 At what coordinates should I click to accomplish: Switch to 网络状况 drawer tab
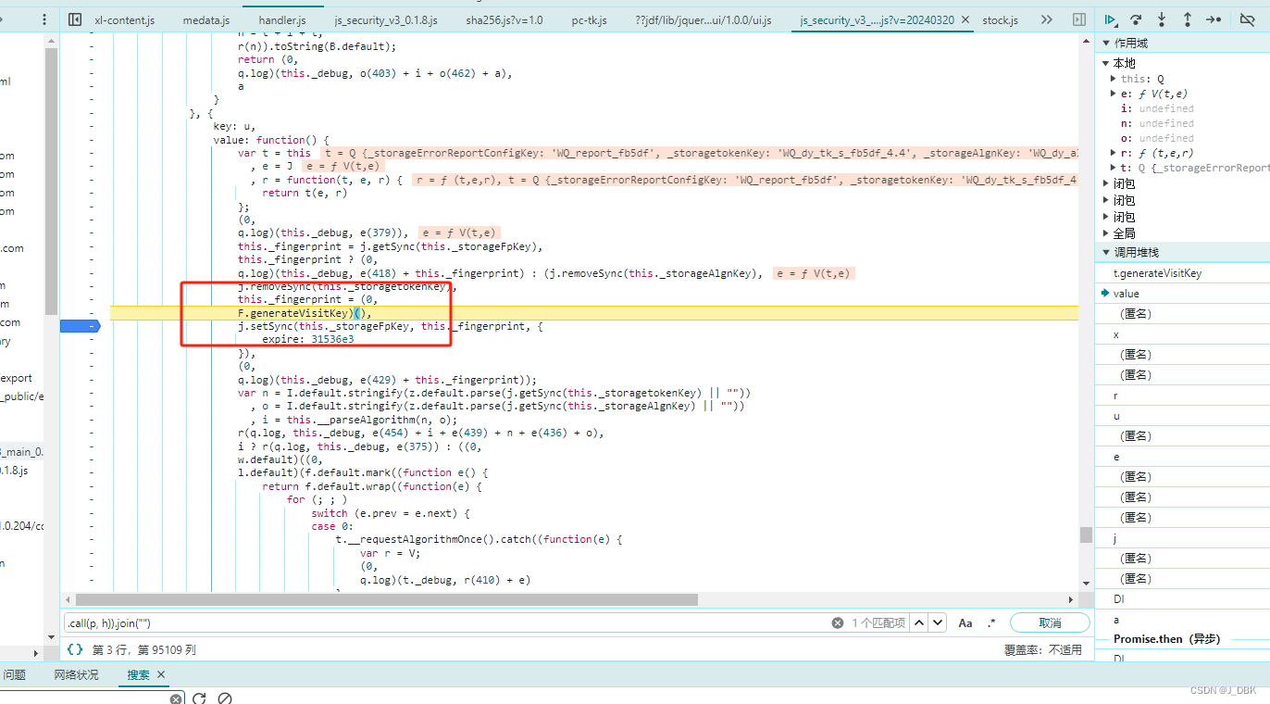[x=76, y=674]
